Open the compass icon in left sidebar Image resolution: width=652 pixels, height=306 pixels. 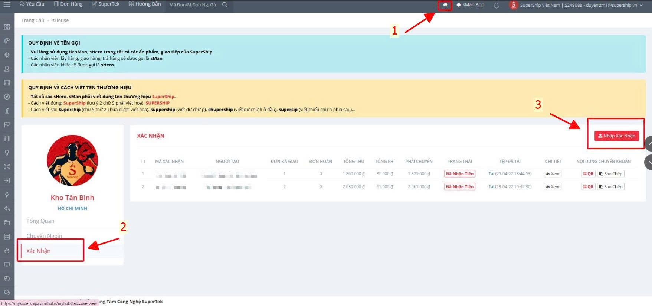[7, 97]
